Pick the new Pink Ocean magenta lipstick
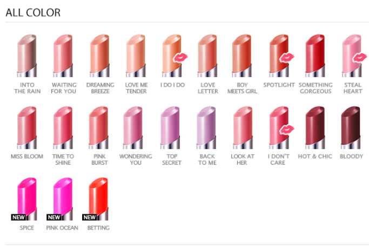 tap(63, 199)
